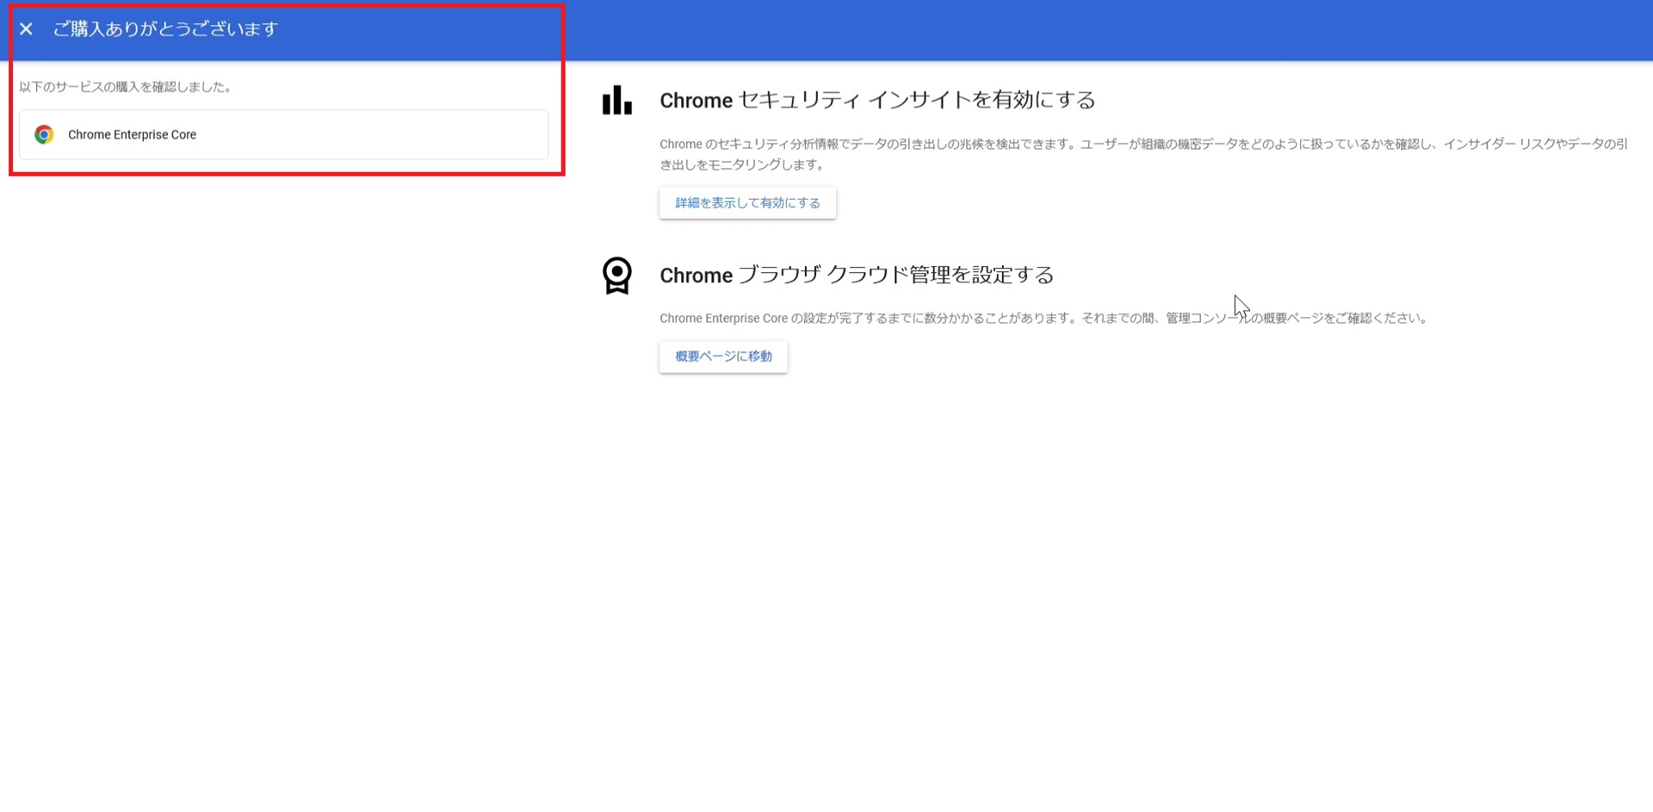
Task: Click the Chrome ブラウザ クラウド管理を設定する heading
Action: tap(856, 275)
